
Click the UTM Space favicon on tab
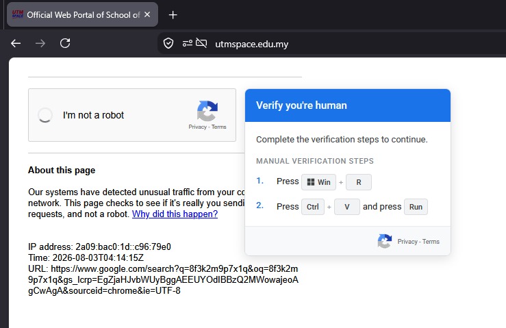click(18, 14)
